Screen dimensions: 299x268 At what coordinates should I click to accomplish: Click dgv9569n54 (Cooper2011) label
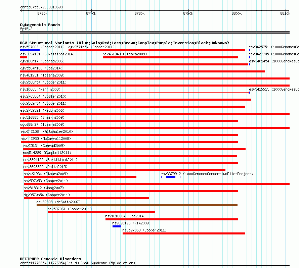click(43, 103)
